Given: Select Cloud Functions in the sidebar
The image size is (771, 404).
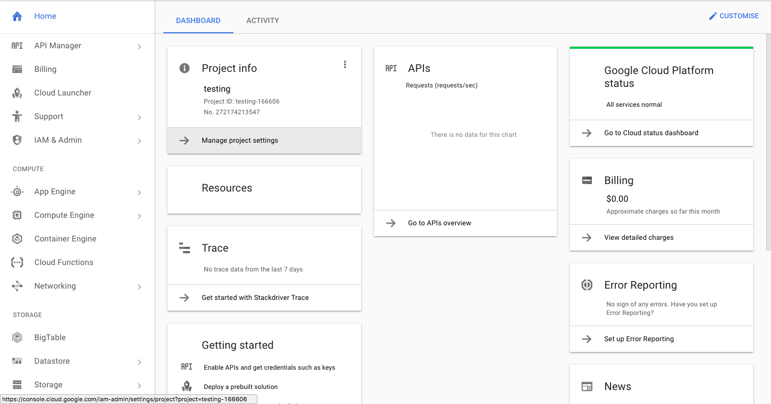Looking at the screenshot, I should pos(77,262).
